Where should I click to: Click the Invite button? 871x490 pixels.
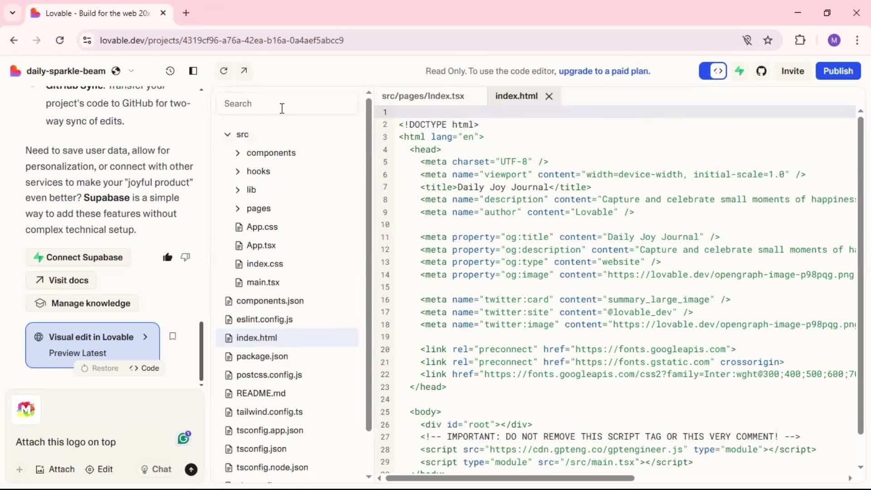793,71
